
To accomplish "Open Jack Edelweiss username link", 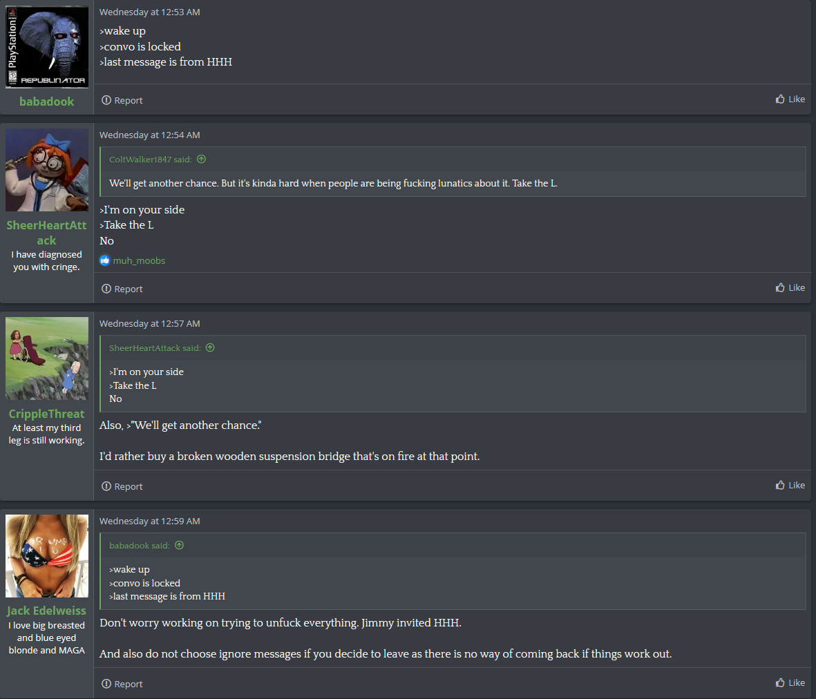I will click(x=47, y=611).
